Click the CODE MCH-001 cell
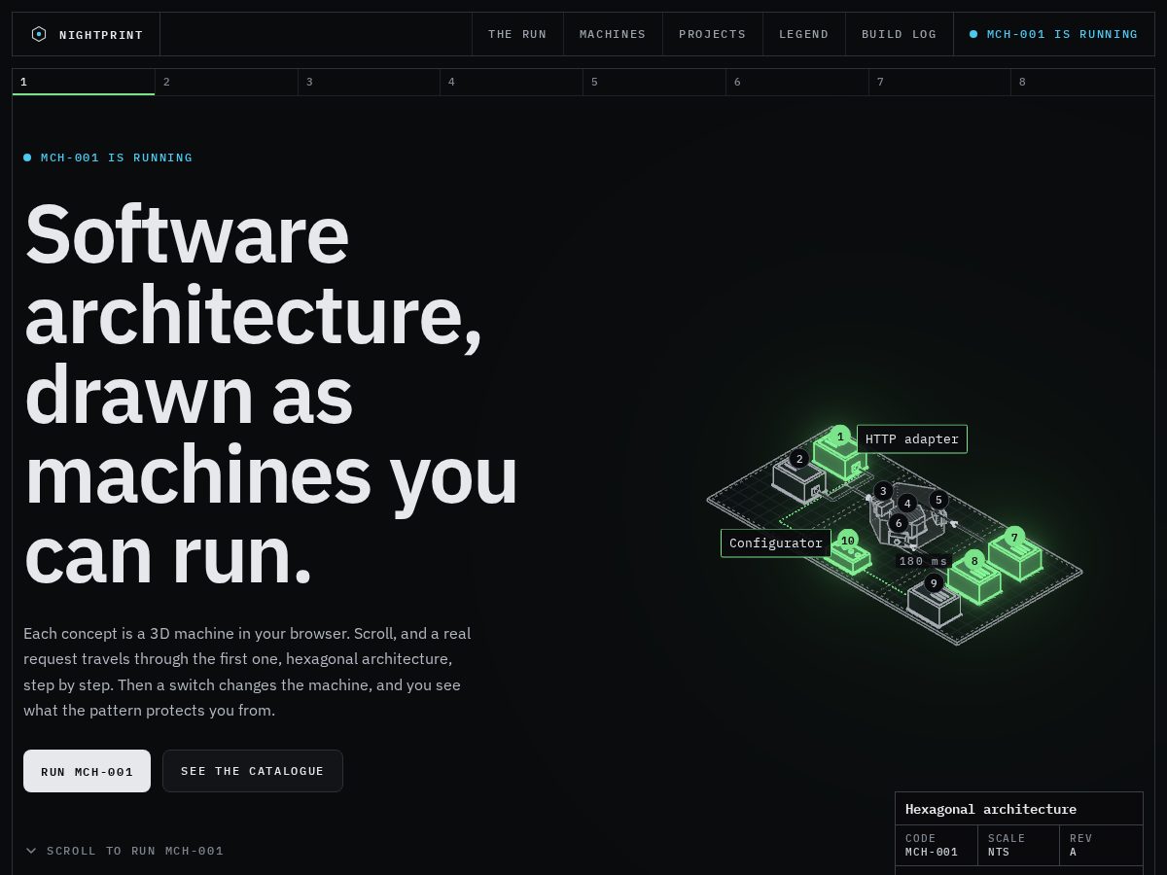This screenshot has width=1167, height=875. tap(937, 845)
